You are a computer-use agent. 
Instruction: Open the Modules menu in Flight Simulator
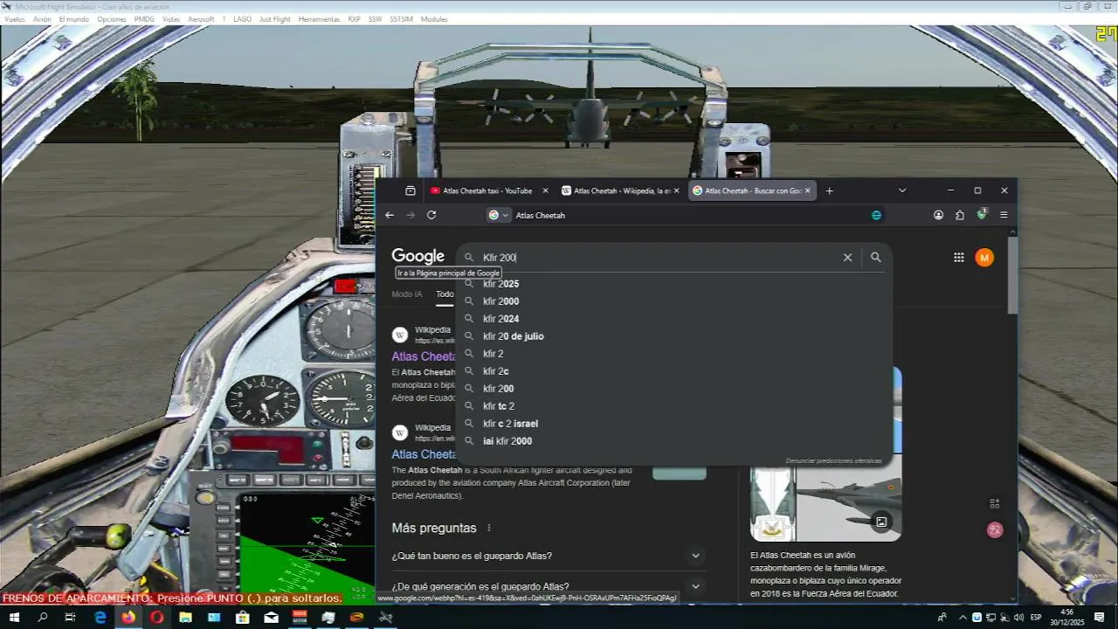tap(434, 19)
